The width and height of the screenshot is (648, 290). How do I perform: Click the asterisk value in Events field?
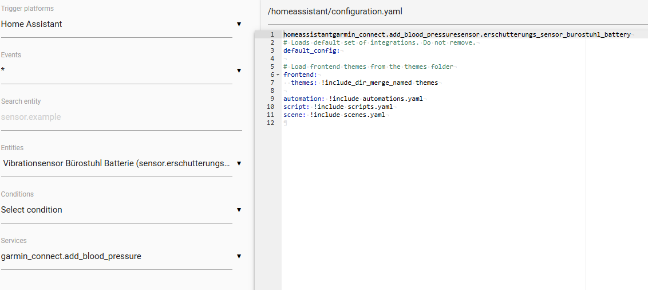[3, 70]
